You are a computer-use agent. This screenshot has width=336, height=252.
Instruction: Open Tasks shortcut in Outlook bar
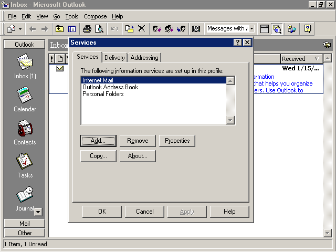tap(25, 165)
